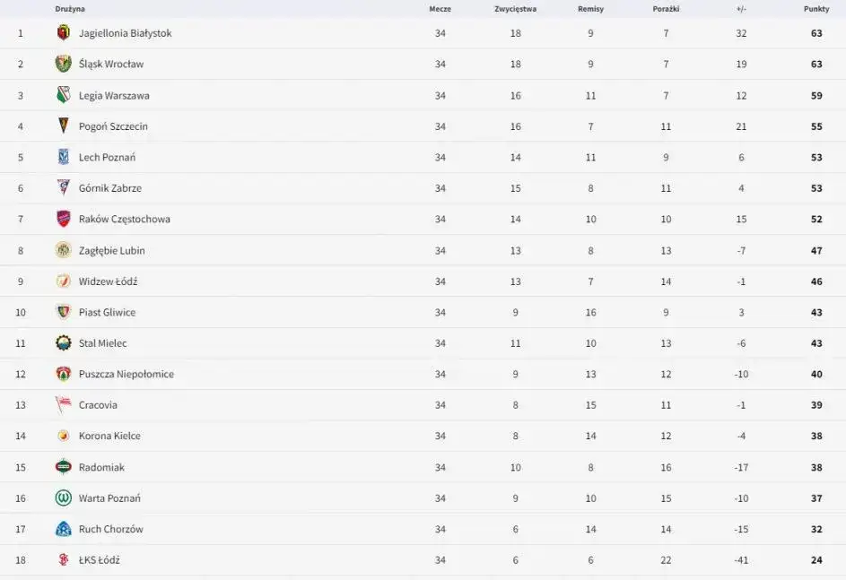Click the Remisy column header

coord(590,9)
